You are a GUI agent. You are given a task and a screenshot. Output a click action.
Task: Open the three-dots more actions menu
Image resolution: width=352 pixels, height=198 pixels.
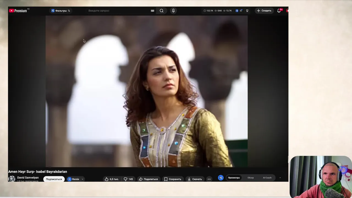click(x=209, y=179)
